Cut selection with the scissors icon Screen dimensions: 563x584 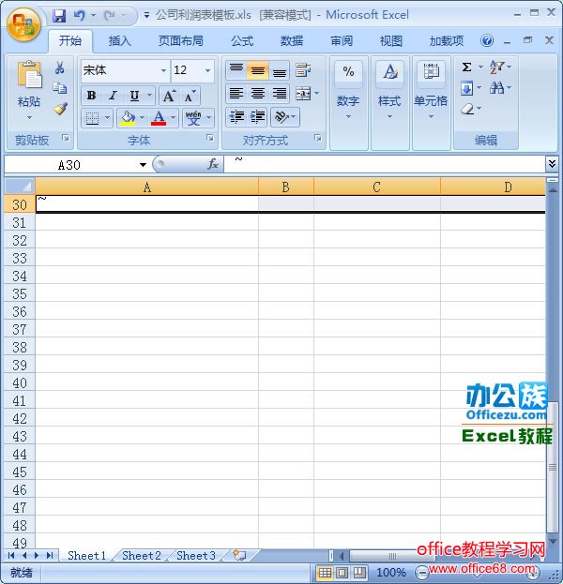click(60, 67)
